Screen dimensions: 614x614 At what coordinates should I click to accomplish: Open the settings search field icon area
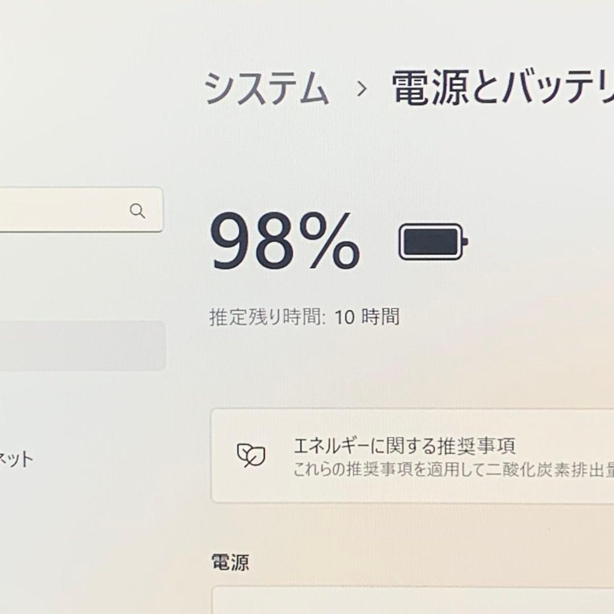[x=138, y=212]
